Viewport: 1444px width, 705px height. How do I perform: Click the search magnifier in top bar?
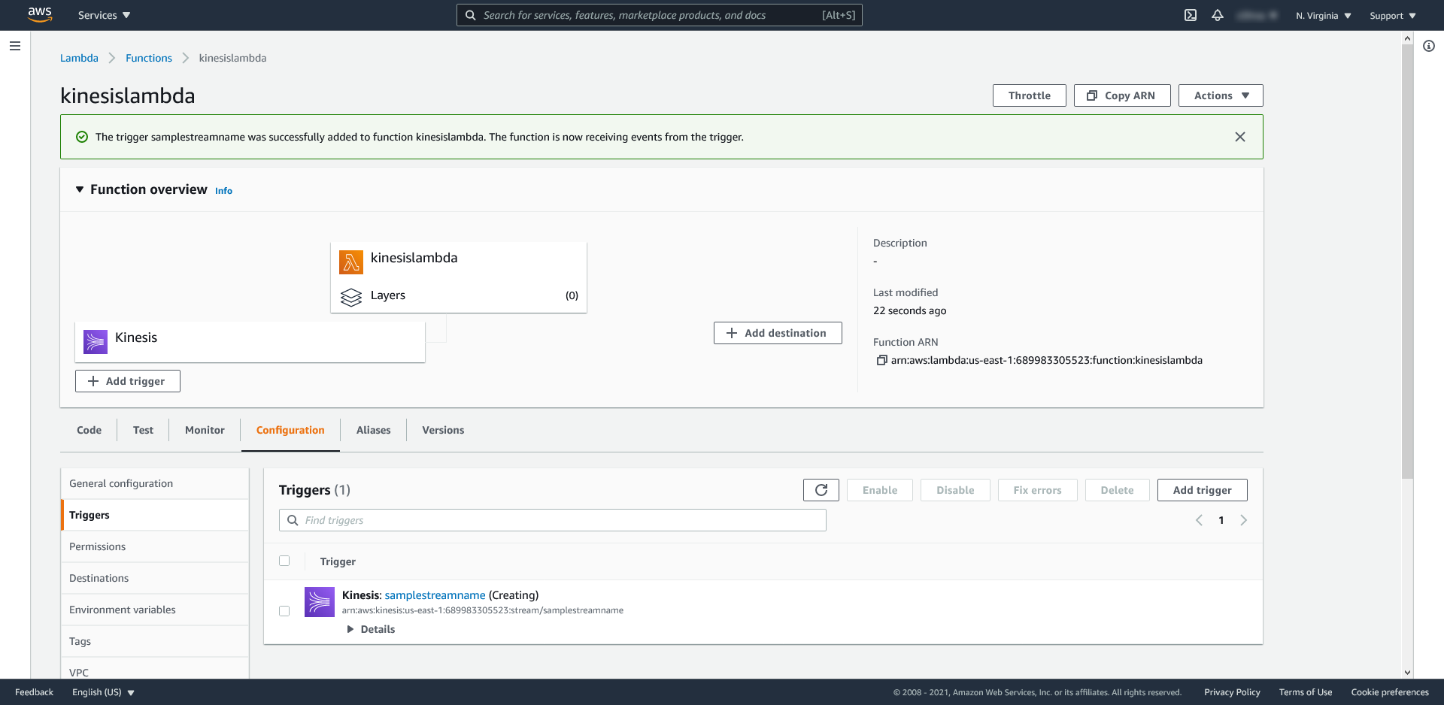(470, 15)
